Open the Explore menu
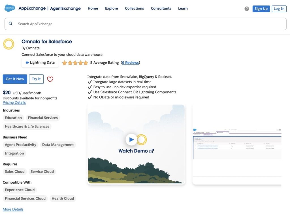 click(x=111, y=9)
